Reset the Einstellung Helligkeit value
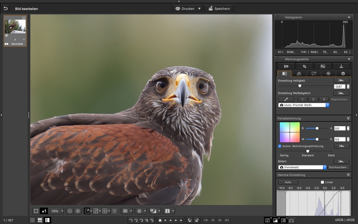The height and width of the screenshot is (224, 358). tap(341, 80)
